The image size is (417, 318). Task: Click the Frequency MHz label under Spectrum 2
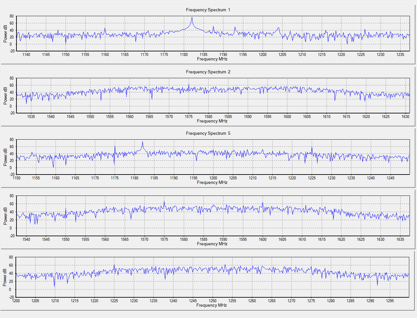pyautogui.click(x=212, y=121)
